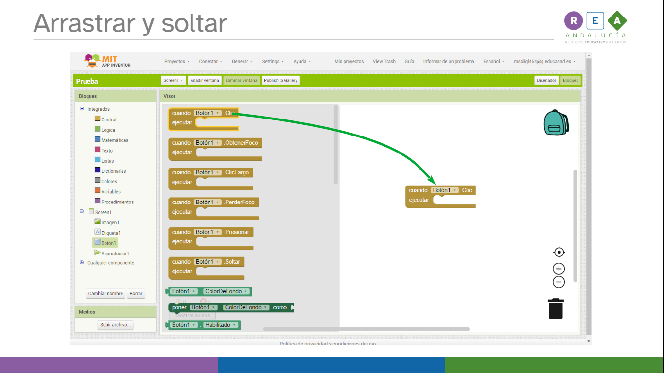Screen dimensions: 664x373
Task: Collapse the Integrados tree section
Action: click(82, 109)
